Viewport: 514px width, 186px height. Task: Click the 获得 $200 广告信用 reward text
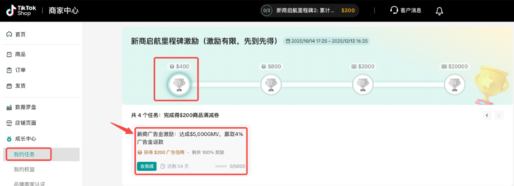[164, 152]
